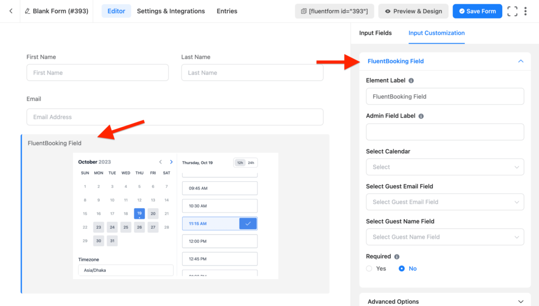Switch to Input Fields tab
Screen dimensions: 539x306
click(x=375, y=33)
